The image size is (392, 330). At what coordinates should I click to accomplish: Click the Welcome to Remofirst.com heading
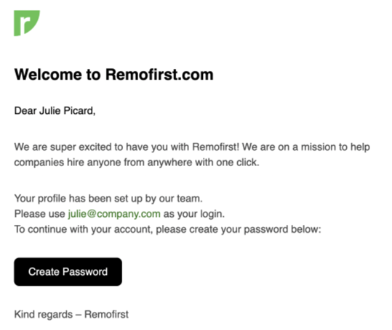[x=114, y=74]
